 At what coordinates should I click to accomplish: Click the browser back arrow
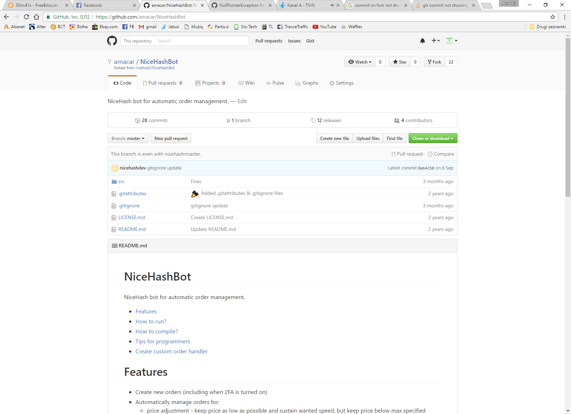[x=6, y=17]
